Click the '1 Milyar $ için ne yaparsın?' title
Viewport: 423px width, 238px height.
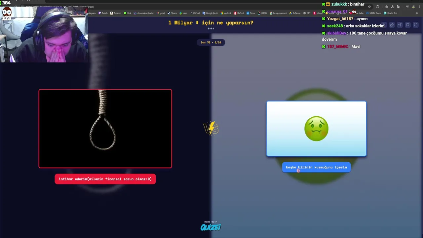(x=211, y=23)
